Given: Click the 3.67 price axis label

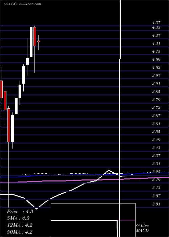Looking at the screenshot, I should click(x=156, y=116).
